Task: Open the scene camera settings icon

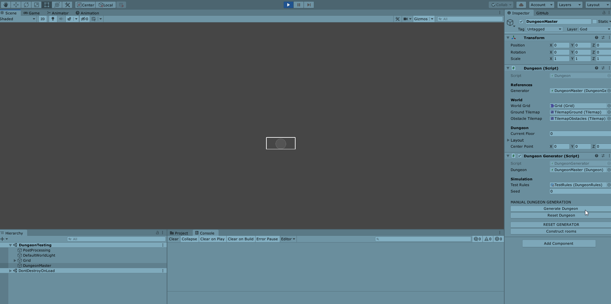Action: point(406,19)
